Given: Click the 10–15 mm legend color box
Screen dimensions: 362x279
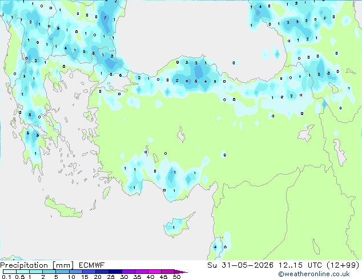Looking at the screenshot, I should point(76,272).
